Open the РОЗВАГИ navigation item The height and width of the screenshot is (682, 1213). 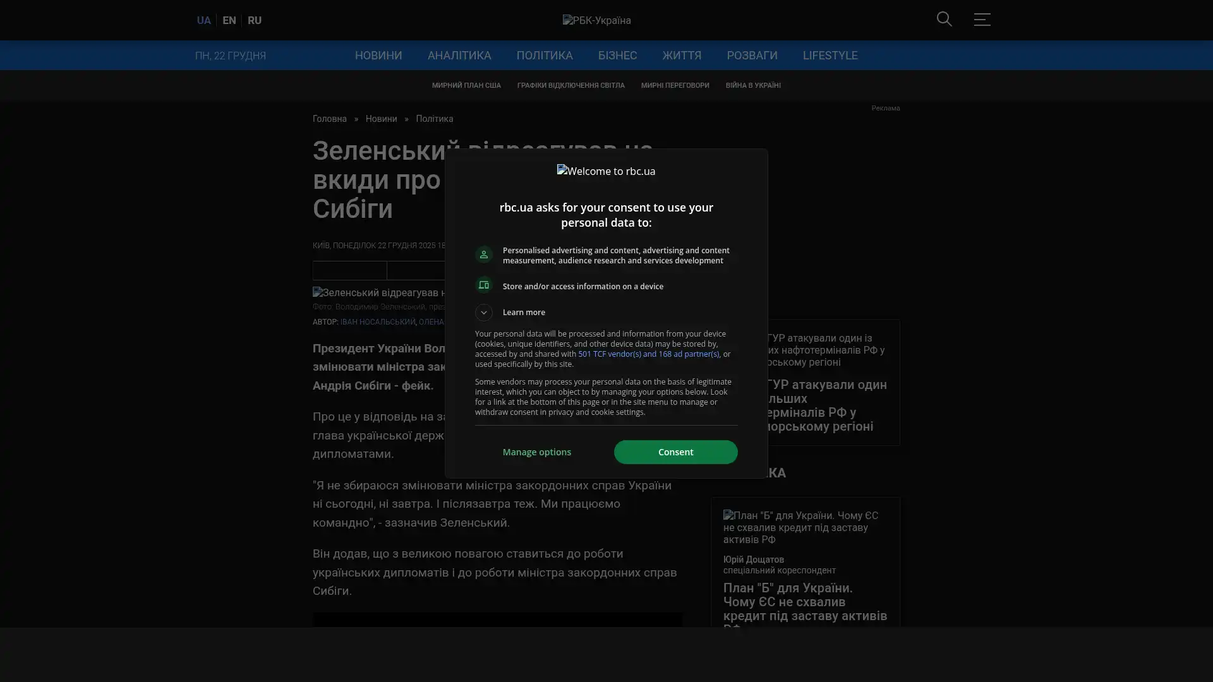[752, 56]
